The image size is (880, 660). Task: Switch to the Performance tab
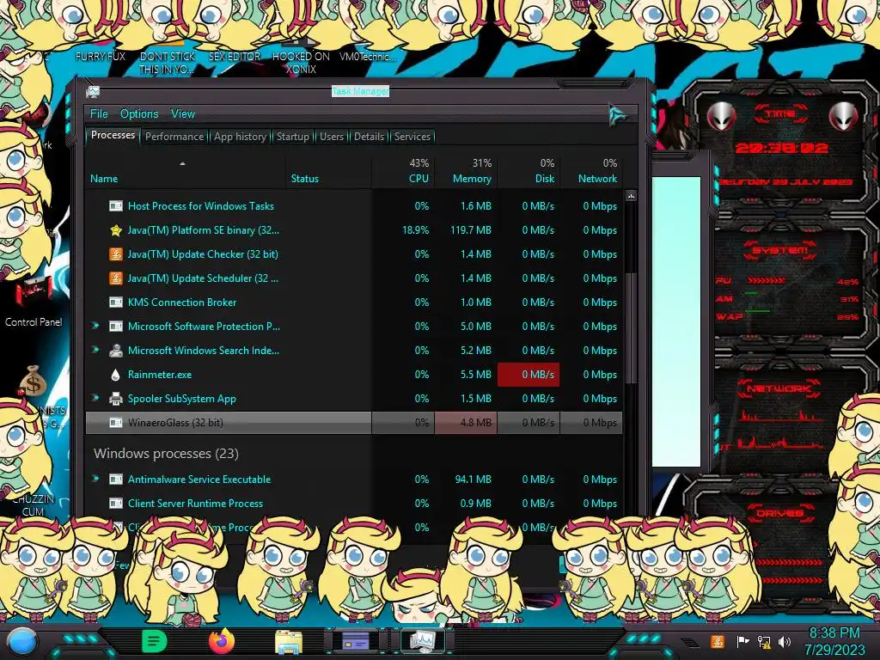(x=174, y=137)
